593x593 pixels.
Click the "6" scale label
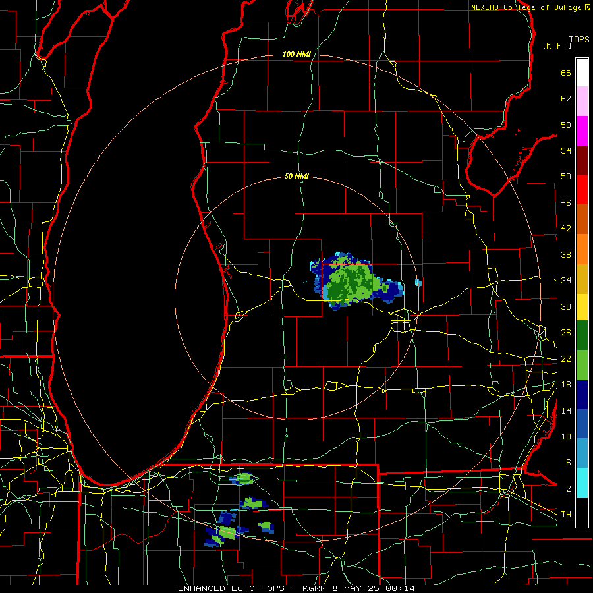[x=568, y=463]
